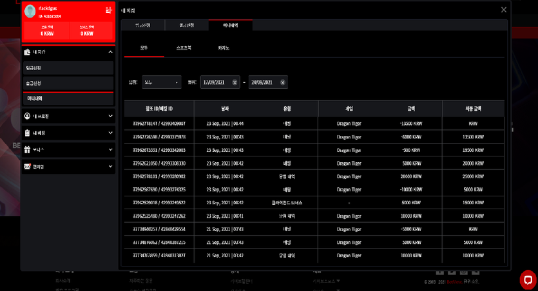
Task: Click the logout icon in the red header
Action: 108,11
